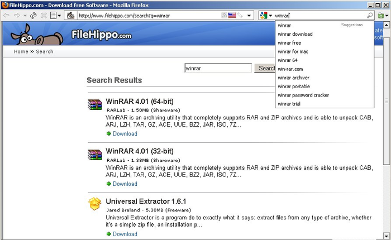
Task: Click the WinRAR 32-bit books icon
Action: tap(95, 155)
